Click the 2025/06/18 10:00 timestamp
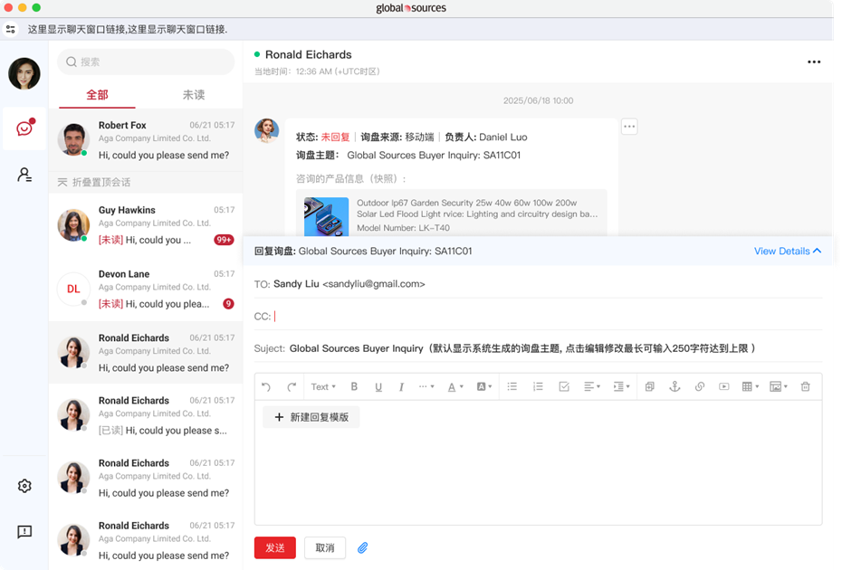Image resolution: width=842 pixels, height=570 pixels. point(538,100)
